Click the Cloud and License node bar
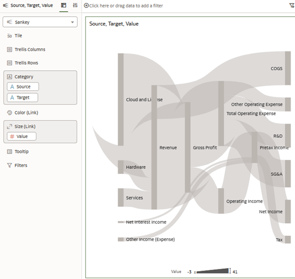The width and height of the screenshot is (295, 279). pos(120,99)
